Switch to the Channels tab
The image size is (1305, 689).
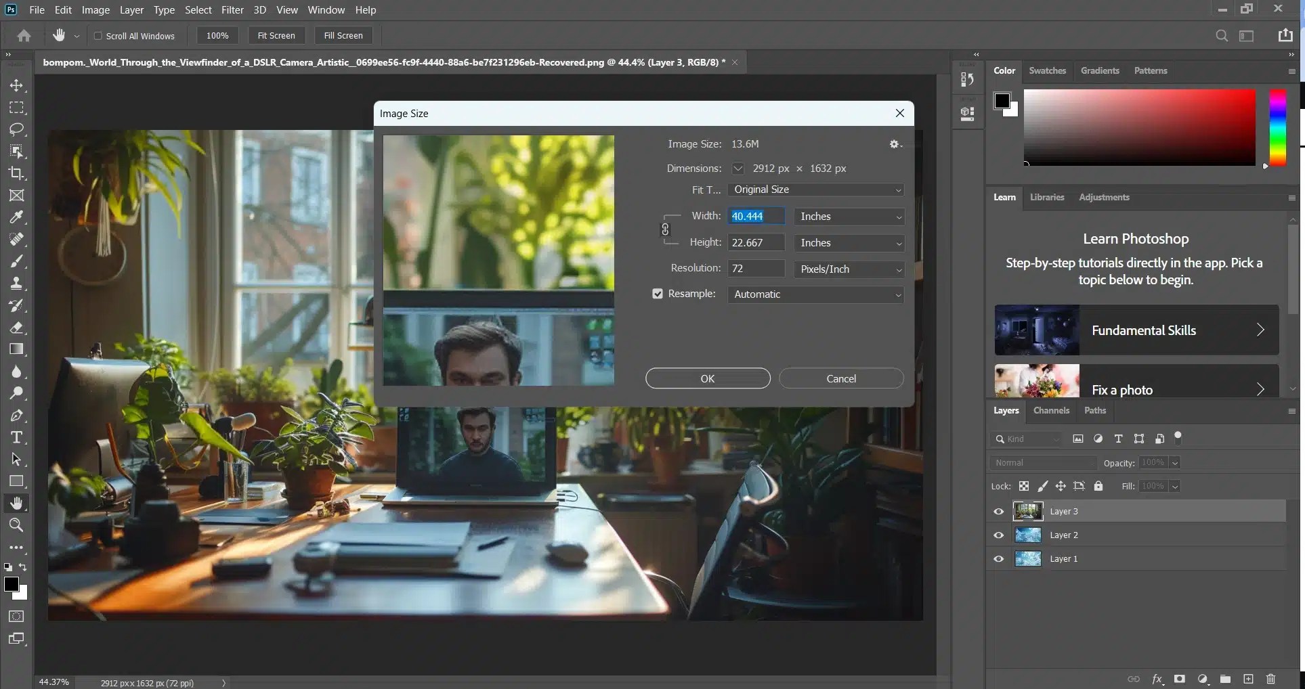tap(1051, 411)
